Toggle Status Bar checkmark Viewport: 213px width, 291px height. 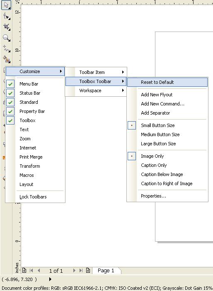pyautogui.click(x=10, y=93)
